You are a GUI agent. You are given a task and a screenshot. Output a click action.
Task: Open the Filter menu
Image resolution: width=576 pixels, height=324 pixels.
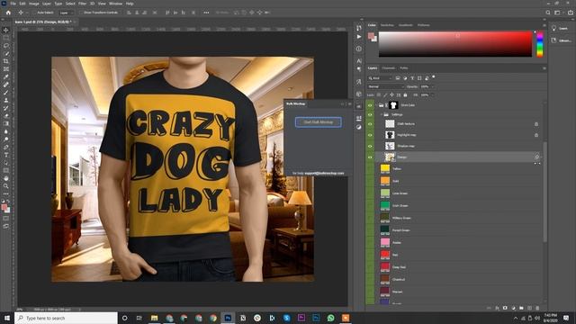[x=82, y=4]
